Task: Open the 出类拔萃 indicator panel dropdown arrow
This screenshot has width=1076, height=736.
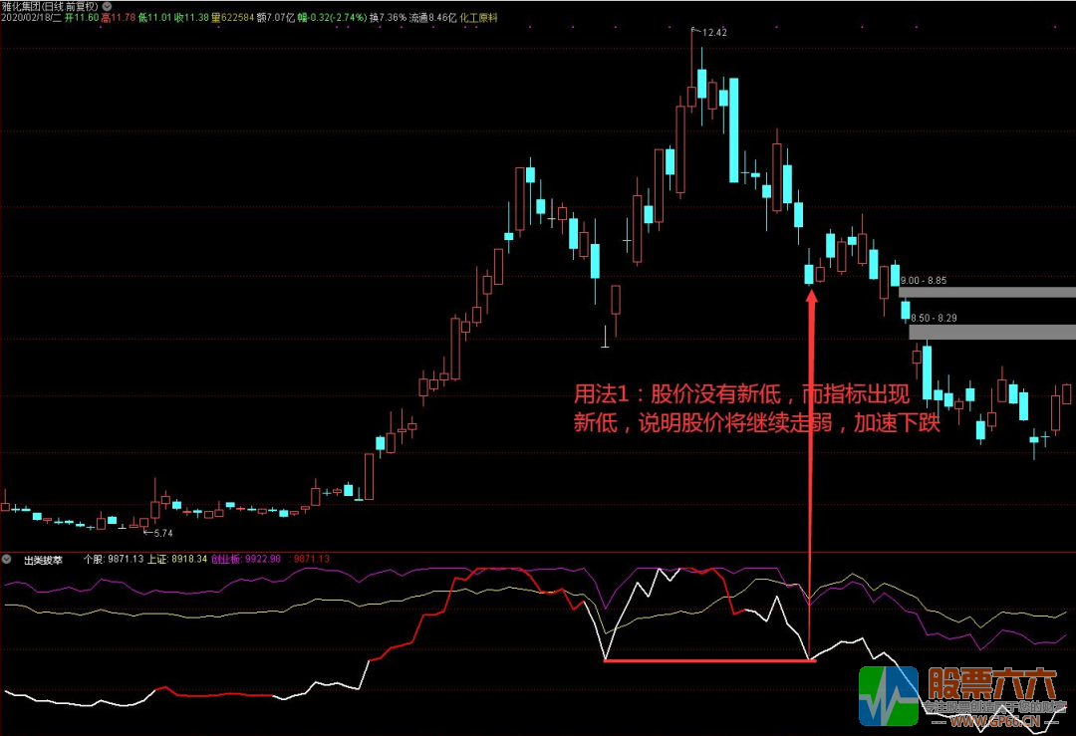Action: tap(7, 559)
